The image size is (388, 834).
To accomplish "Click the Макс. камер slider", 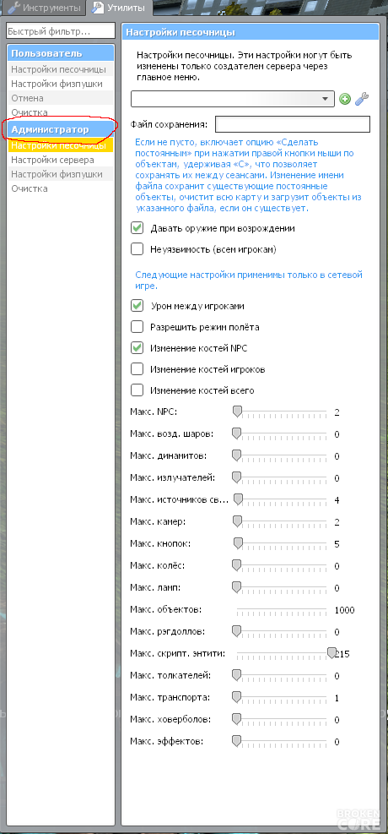I will click(x=282, y=522).
